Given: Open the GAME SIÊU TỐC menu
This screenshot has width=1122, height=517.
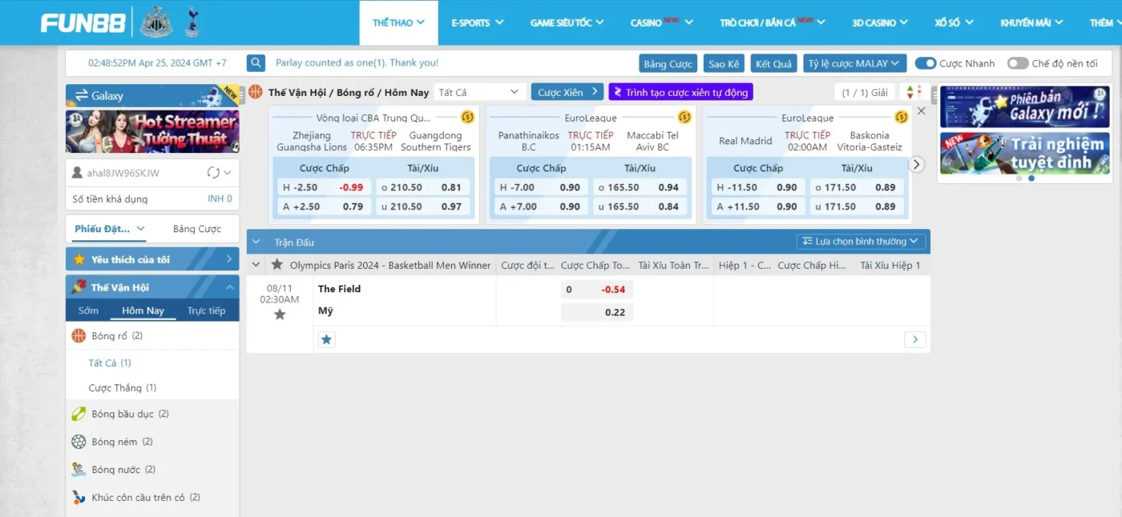Looking at the screenshot, I should [x=567, y=22].
